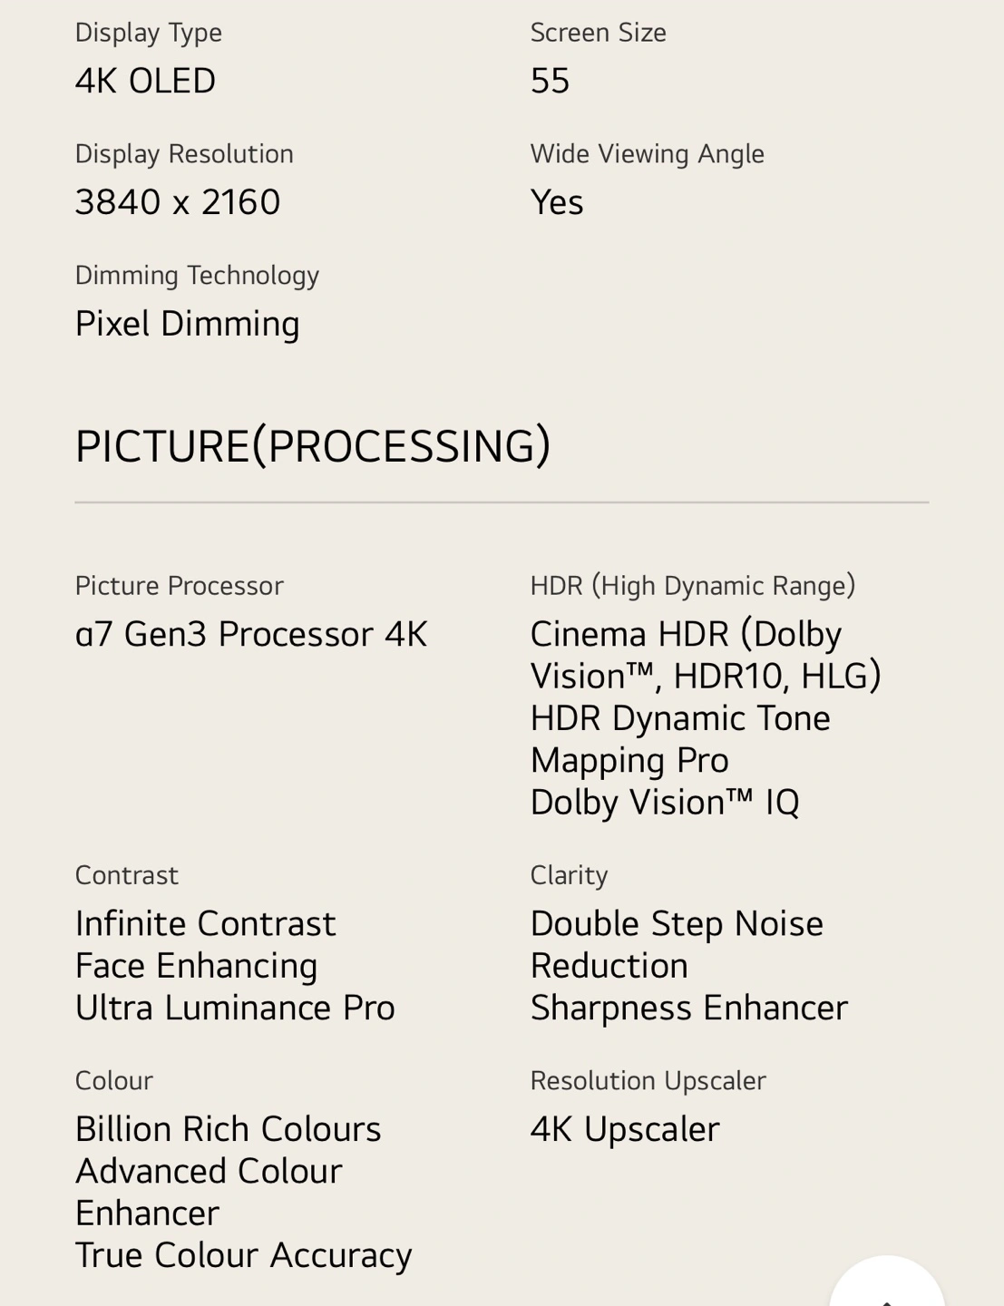The height and width of the screenshot is (1306, 1004).
Task: Select the Sharpness Enhancer entry
Action: [689, 1008]
